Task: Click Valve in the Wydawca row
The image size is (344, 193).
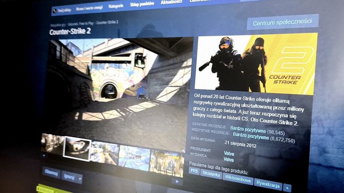Action: click(228, 160)
